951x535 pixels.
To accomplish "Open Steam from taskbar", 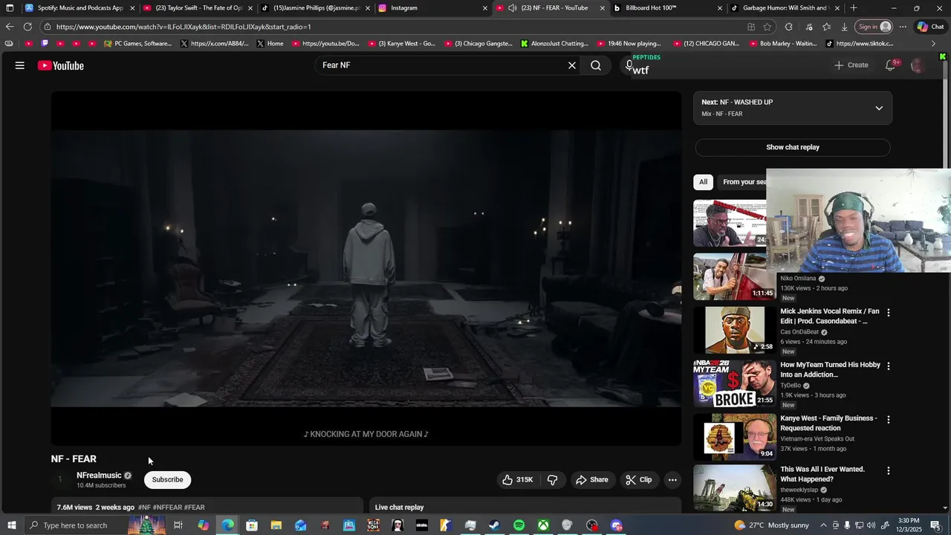I will 495,525.
